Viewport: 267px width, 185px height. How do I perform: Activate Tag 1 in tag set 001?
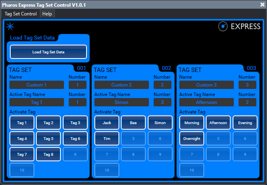[22, 123]
